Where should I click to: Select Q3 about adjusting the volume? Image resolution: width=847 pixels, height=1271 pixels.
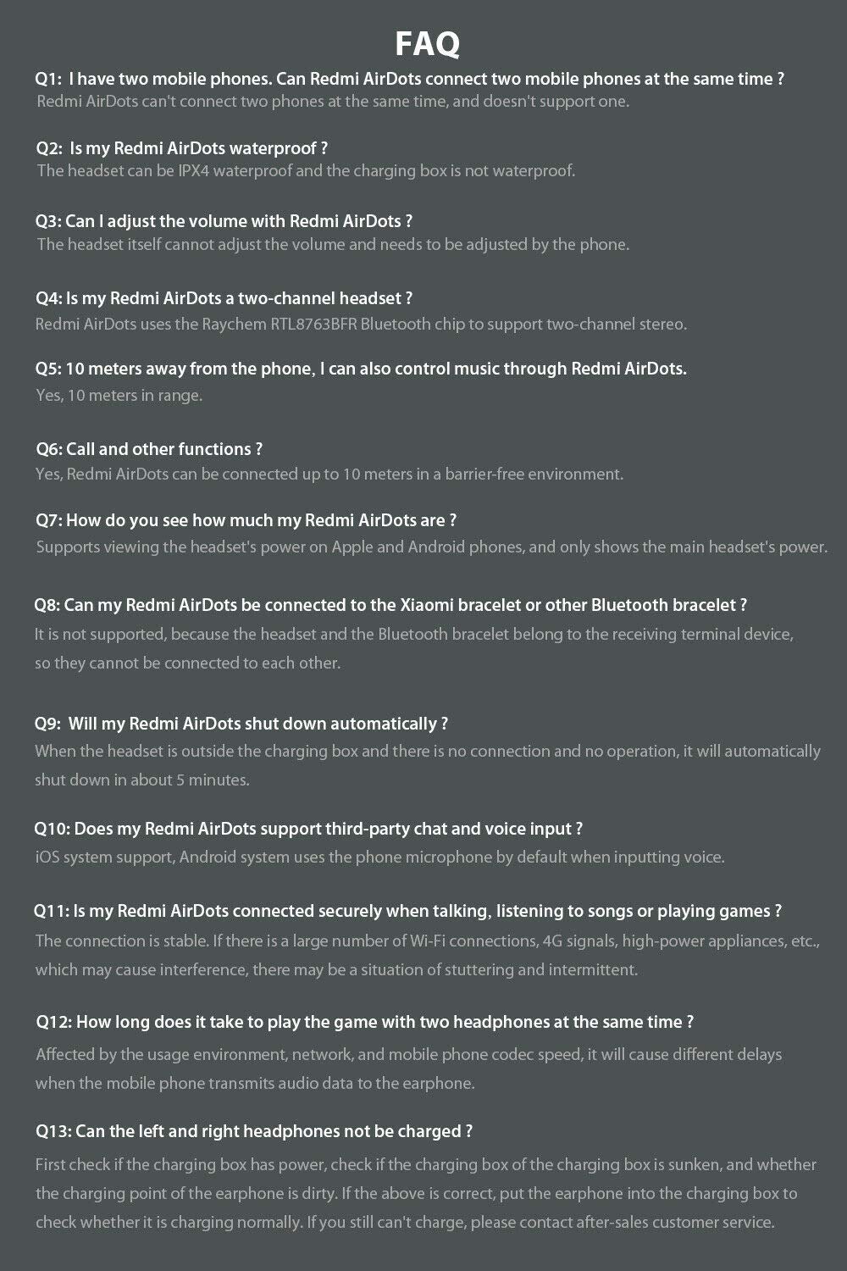(x=224, y=221)
